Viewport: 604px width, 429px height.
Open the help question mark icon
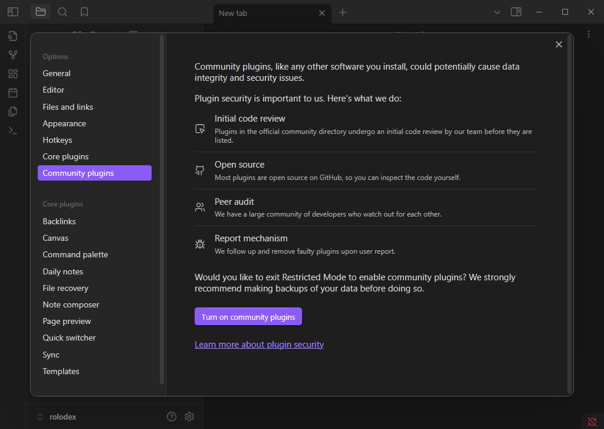[172, 416]
